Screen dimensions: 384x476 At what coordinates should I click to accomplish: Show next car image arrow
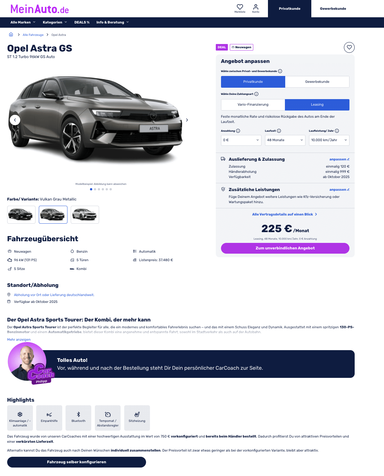coord(187,120)
